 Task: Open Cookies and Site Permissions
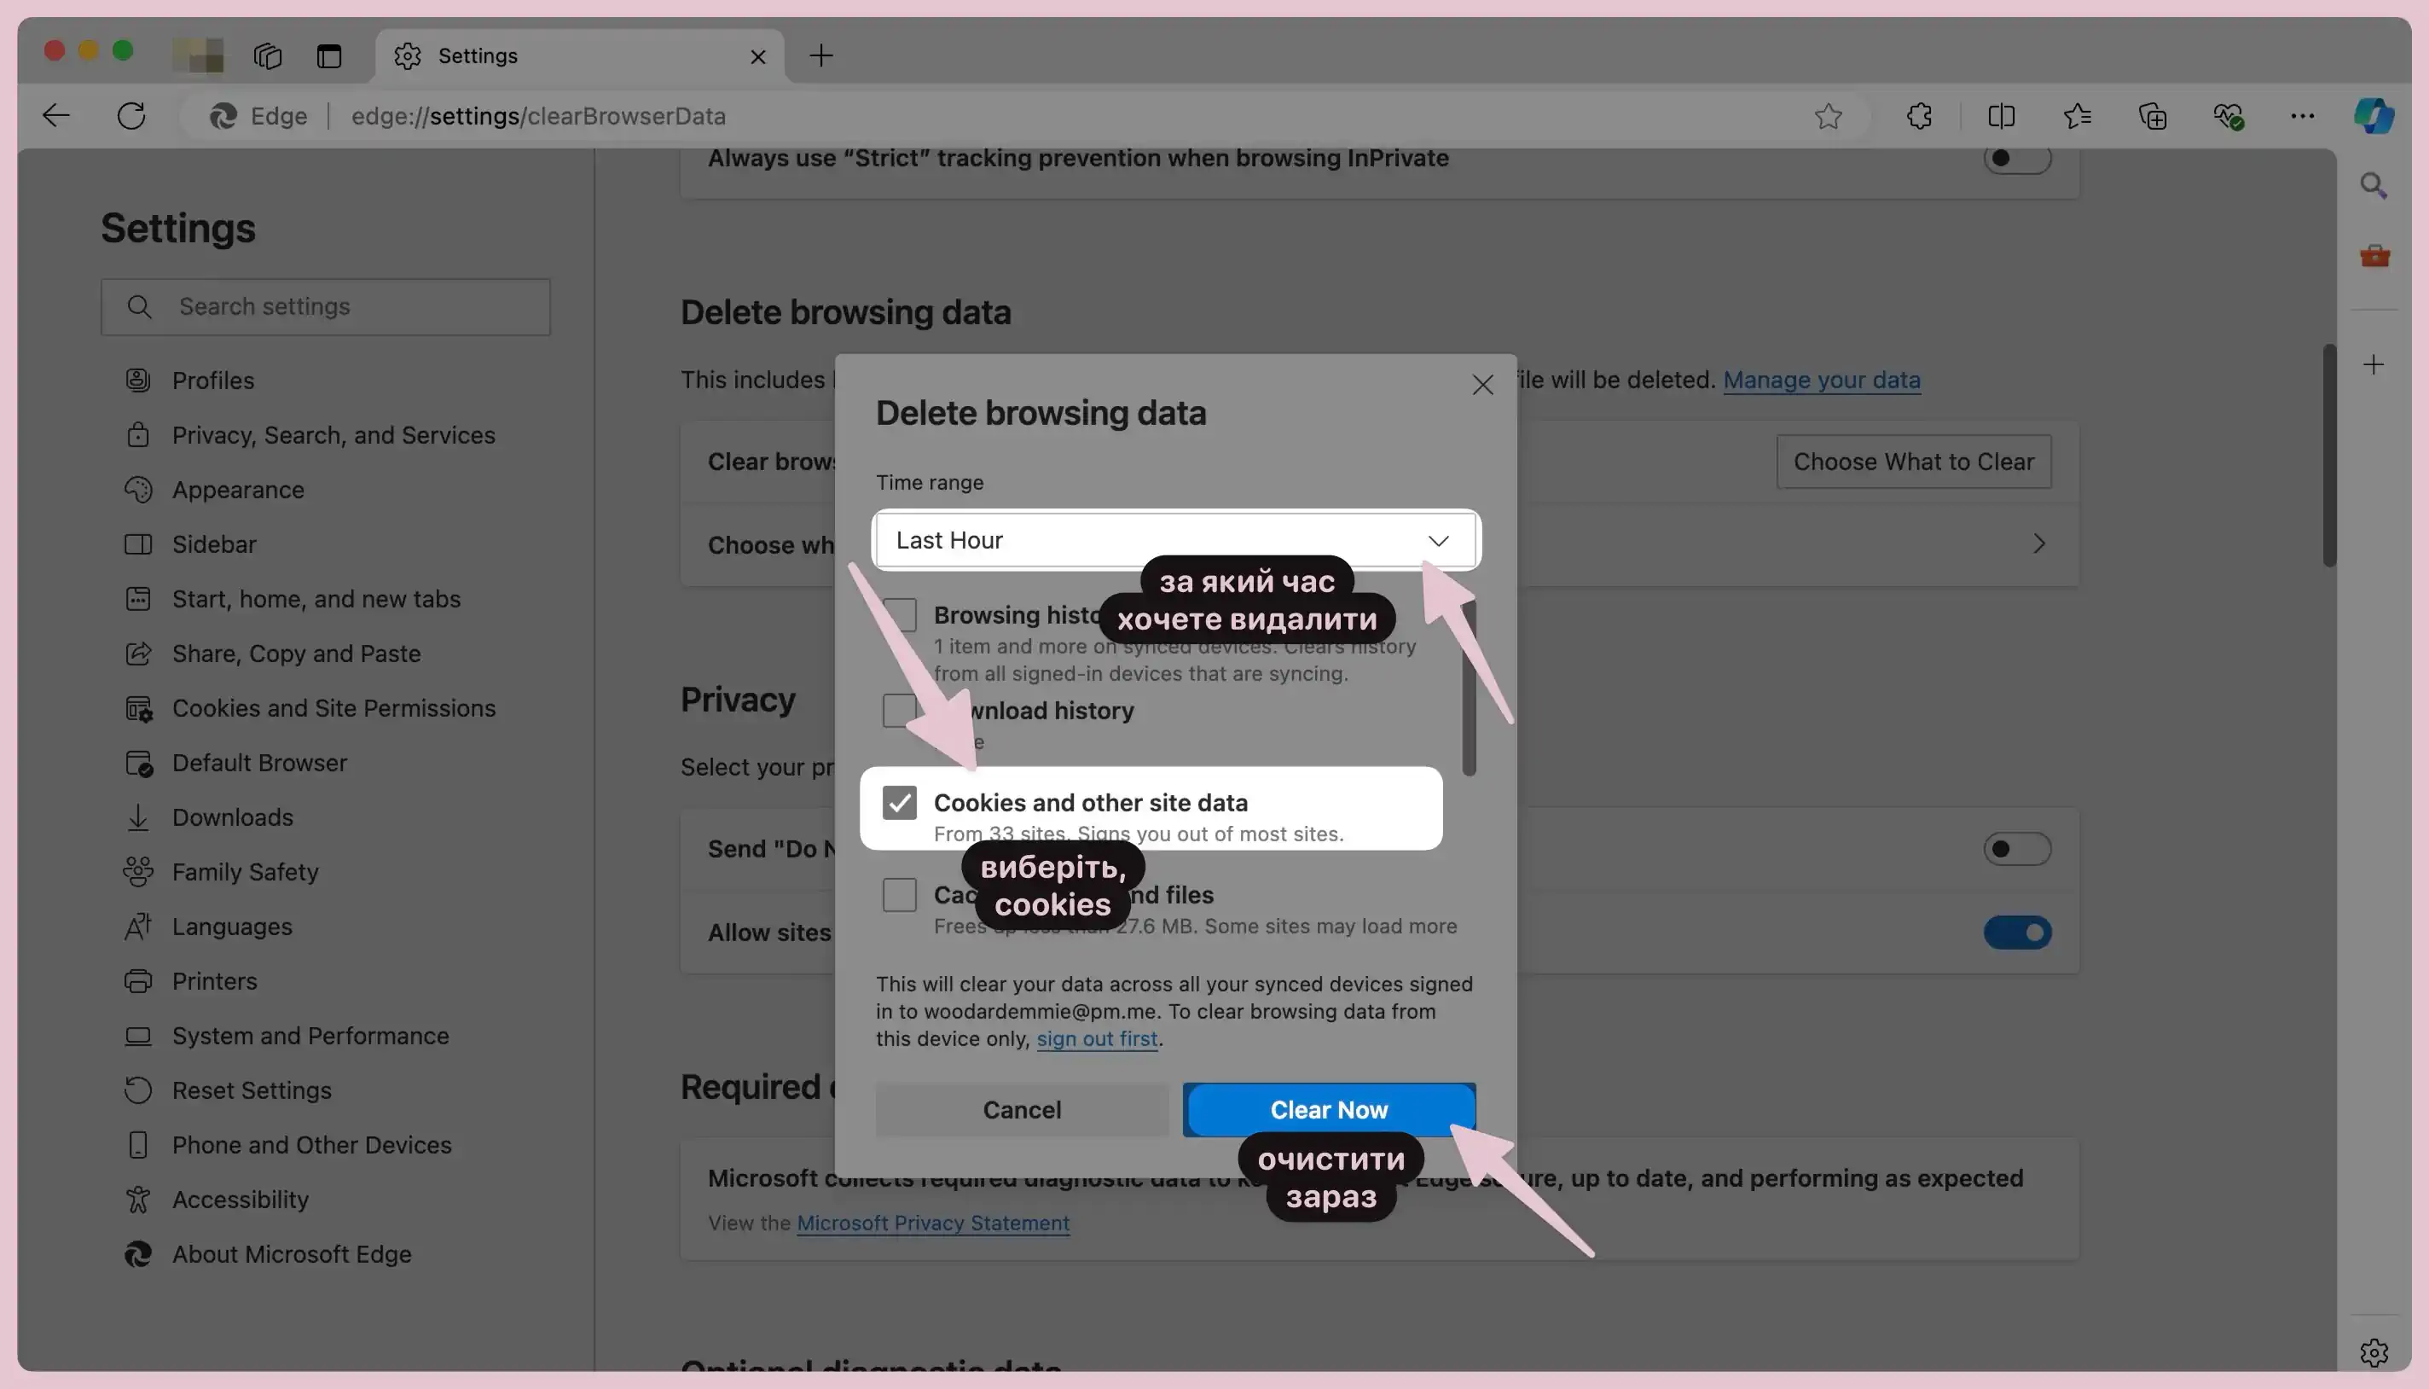click(333, 708)
